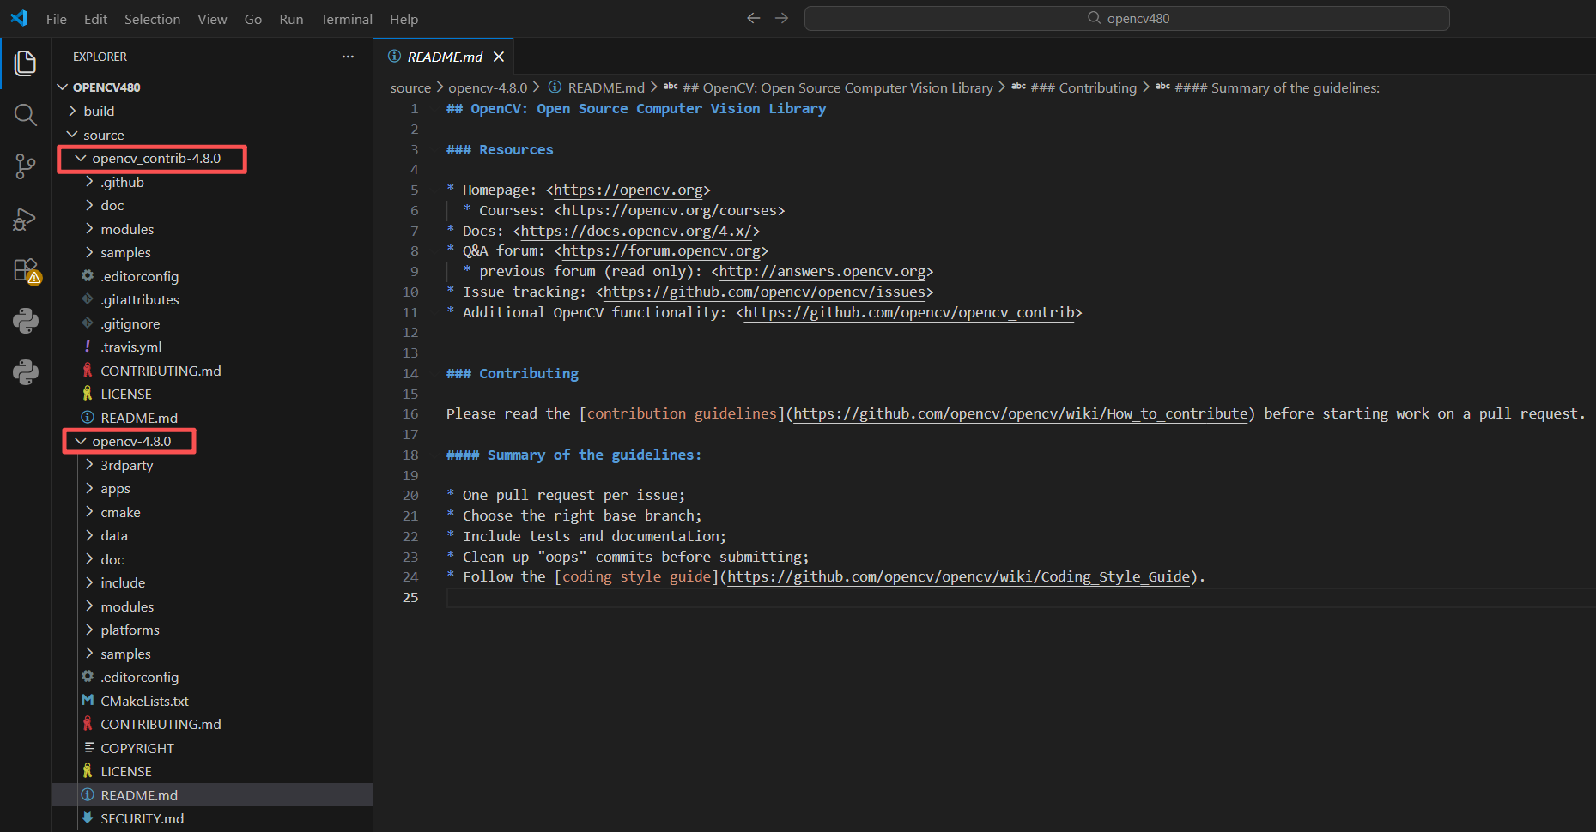The image size is (1596, 832).
Task: Click the opencv480 command center search box
Action: pyautogui.click(x=1126, y=18)
